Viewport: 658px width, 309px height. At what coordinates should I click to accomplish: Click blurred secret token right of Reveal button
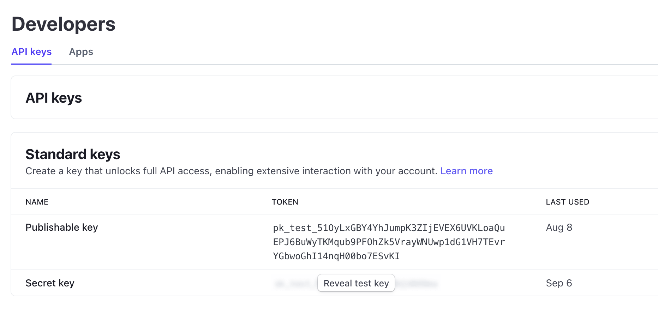[417, 284]
